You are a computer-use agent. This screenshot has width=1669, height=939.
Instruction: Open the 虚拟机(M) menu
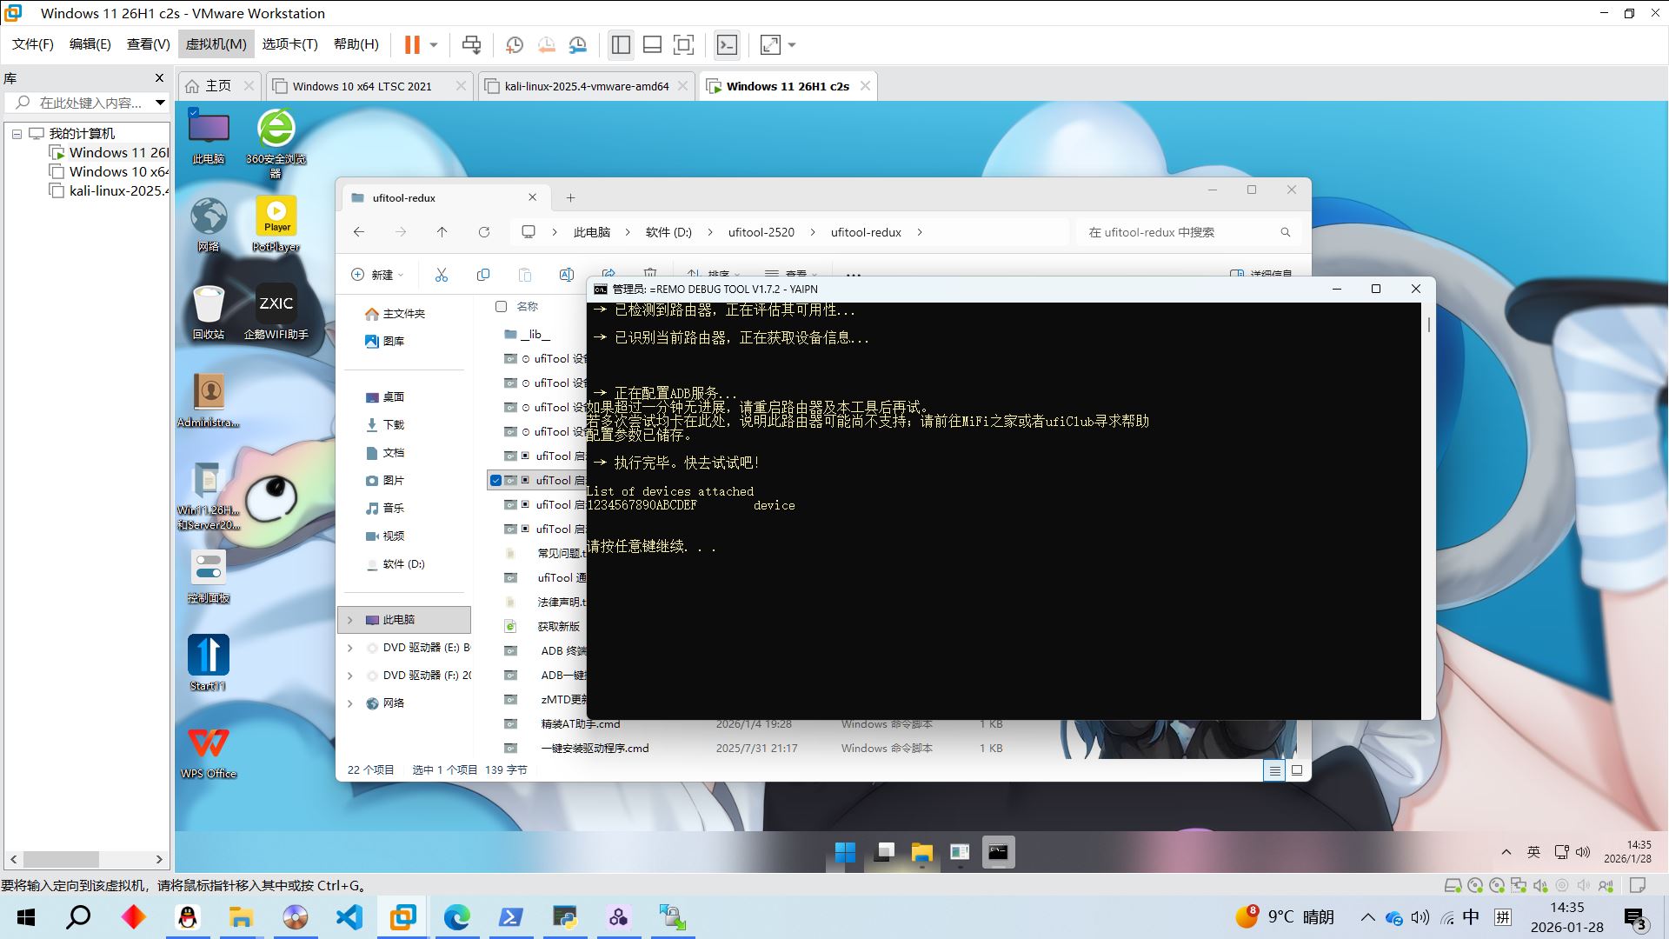tap(216, 44)
